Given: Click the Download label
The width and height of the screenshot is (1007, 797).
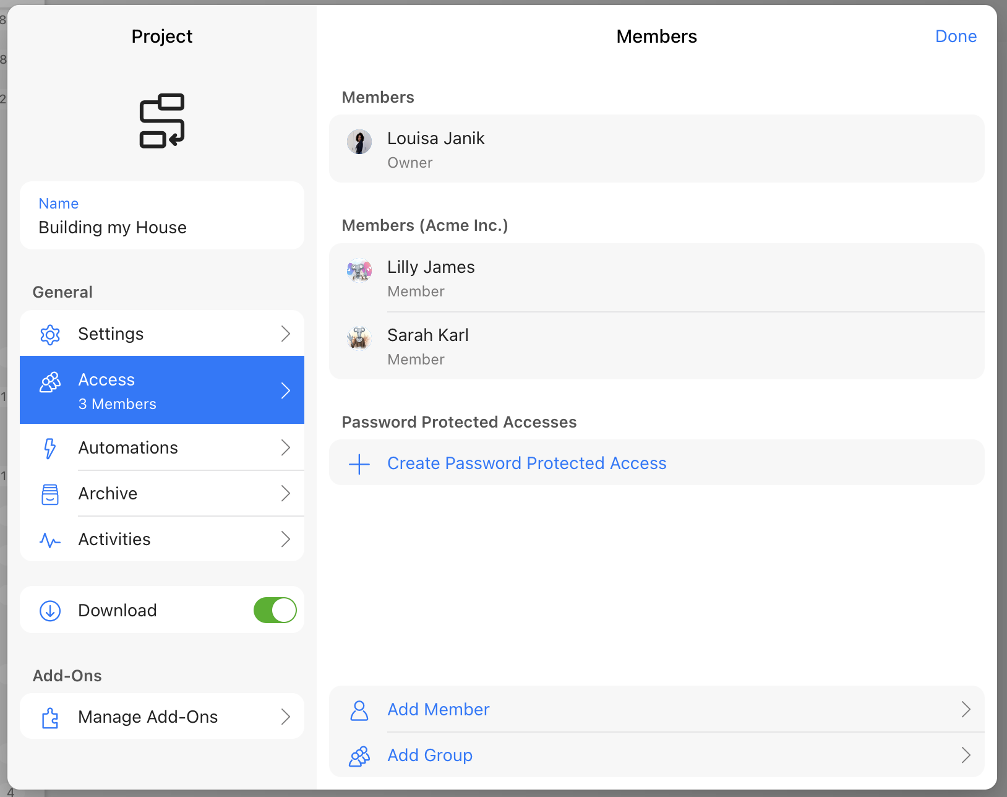Looking at the screenshot, I should tap(118, 611).
